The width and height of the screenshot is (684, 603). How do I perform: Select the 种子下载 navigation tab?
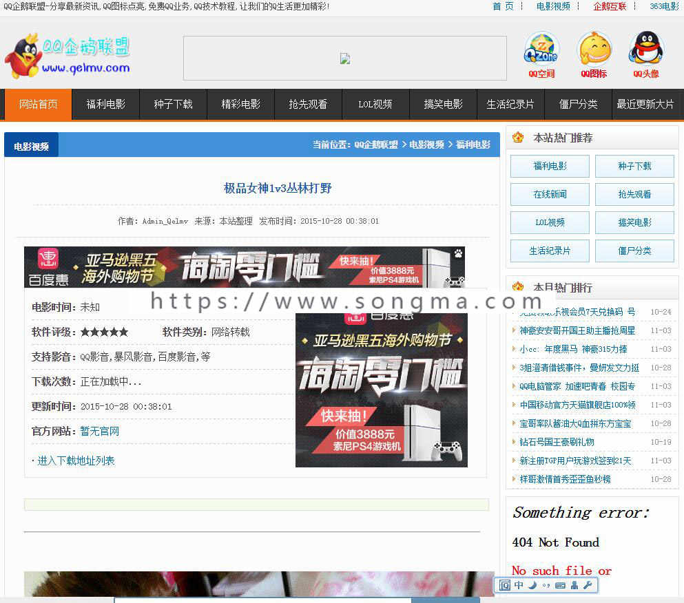coord(173,104)
